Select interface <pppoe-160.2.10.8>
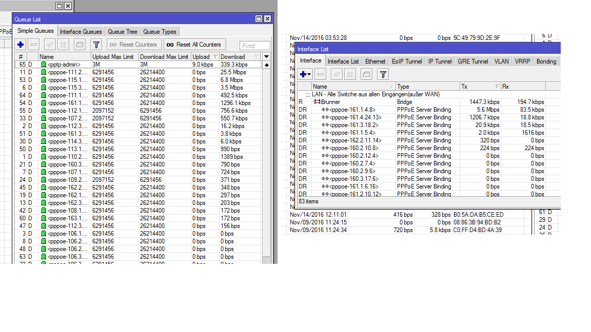Viewport: 591px width, 332px height. 428,148
